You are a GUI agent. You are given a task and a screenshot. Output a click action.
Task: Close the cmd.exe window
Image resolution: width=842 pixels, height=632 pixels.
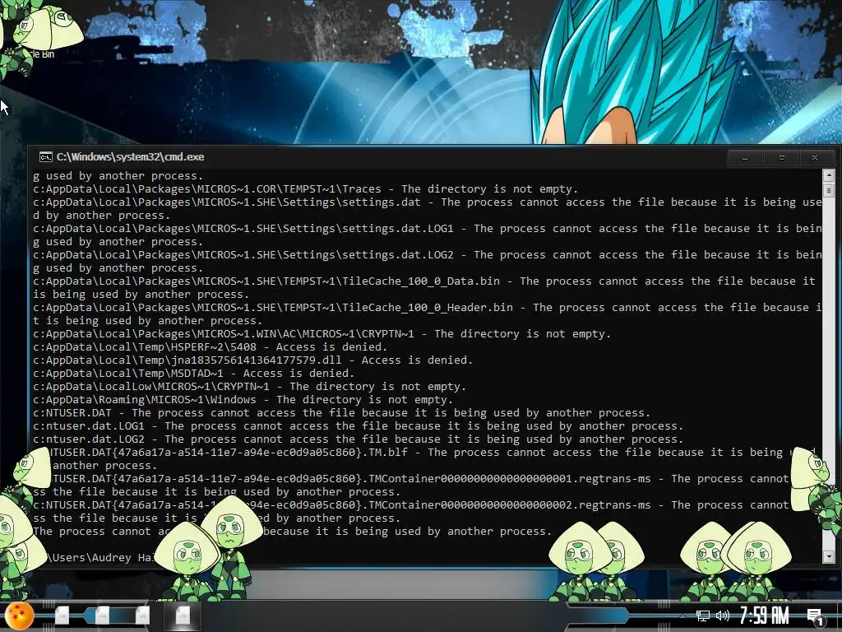[815, 158]
